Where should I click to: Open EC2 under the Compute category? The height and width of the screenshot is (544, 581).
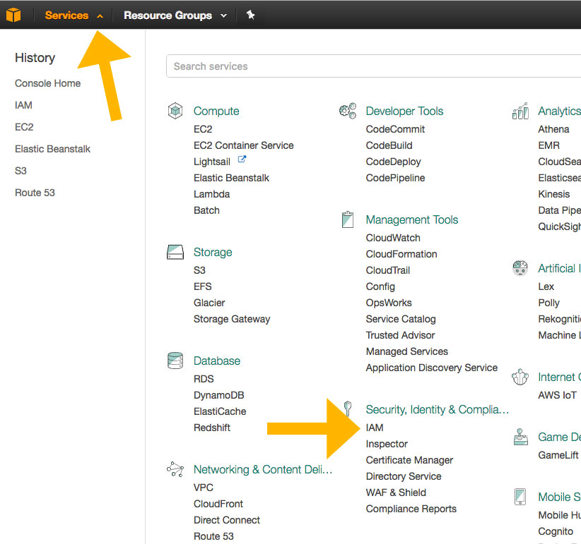[203, 129]
